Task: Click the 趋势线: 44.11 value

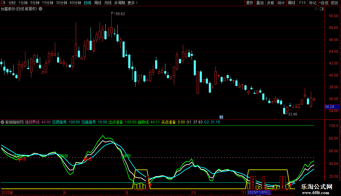Action: point(149,122)
